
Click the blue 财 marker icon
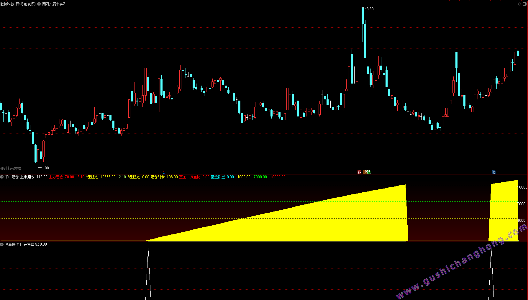point(493,172)
